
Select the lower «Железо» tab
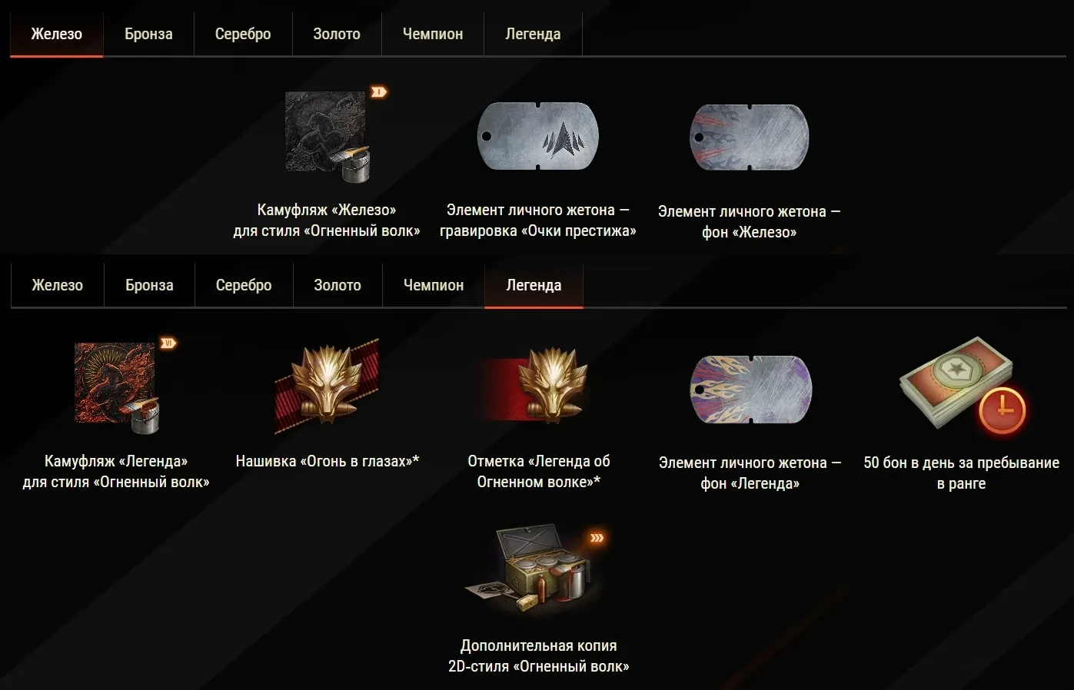[x=58, y=285]
